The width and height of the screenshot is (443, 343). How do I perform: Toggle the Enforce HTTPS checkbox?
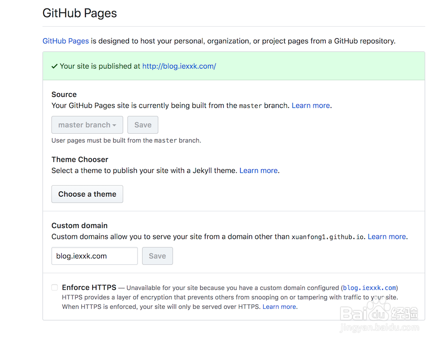55,287
